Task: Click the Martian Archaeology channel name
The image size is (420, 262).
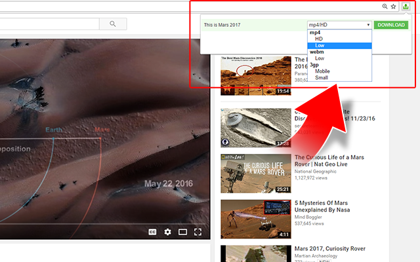Action: click(x=316, y=256)
